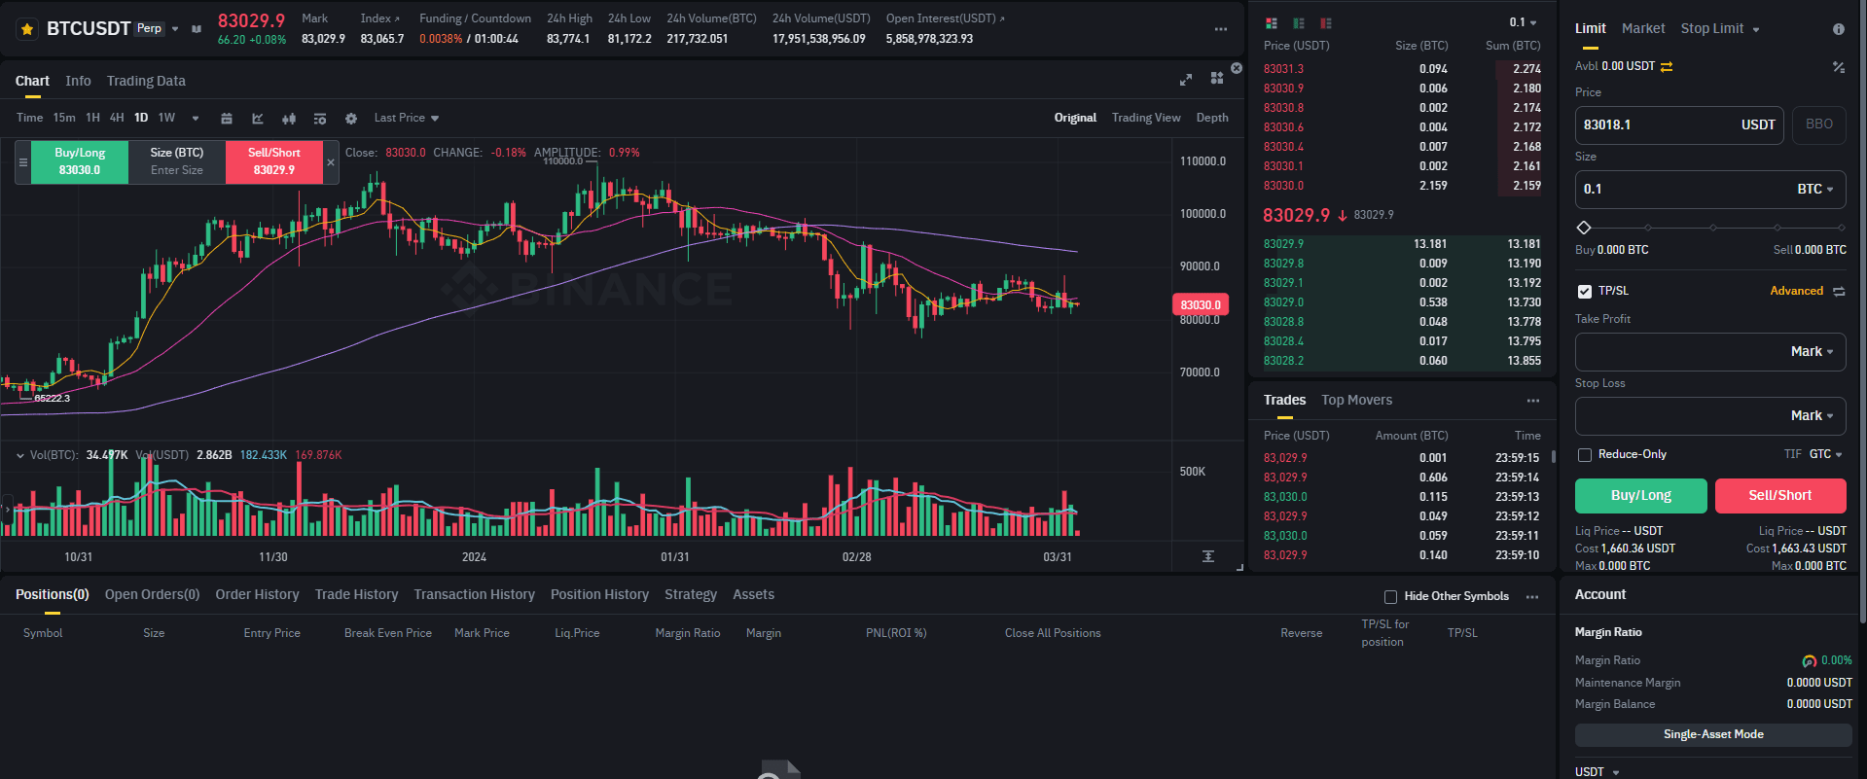Open the chart settings gear
The image size is (1867, 779).
(x=351, y=119)
